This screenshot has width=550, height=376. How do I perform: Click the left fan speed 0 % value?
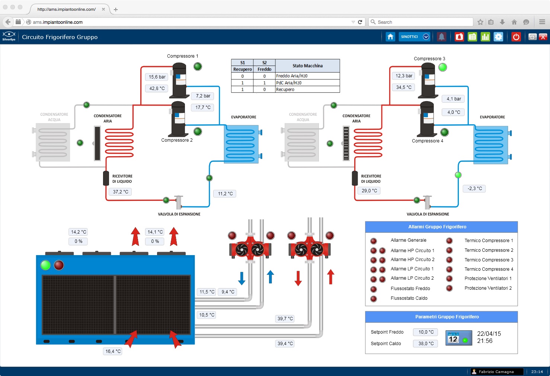point(78,241)
